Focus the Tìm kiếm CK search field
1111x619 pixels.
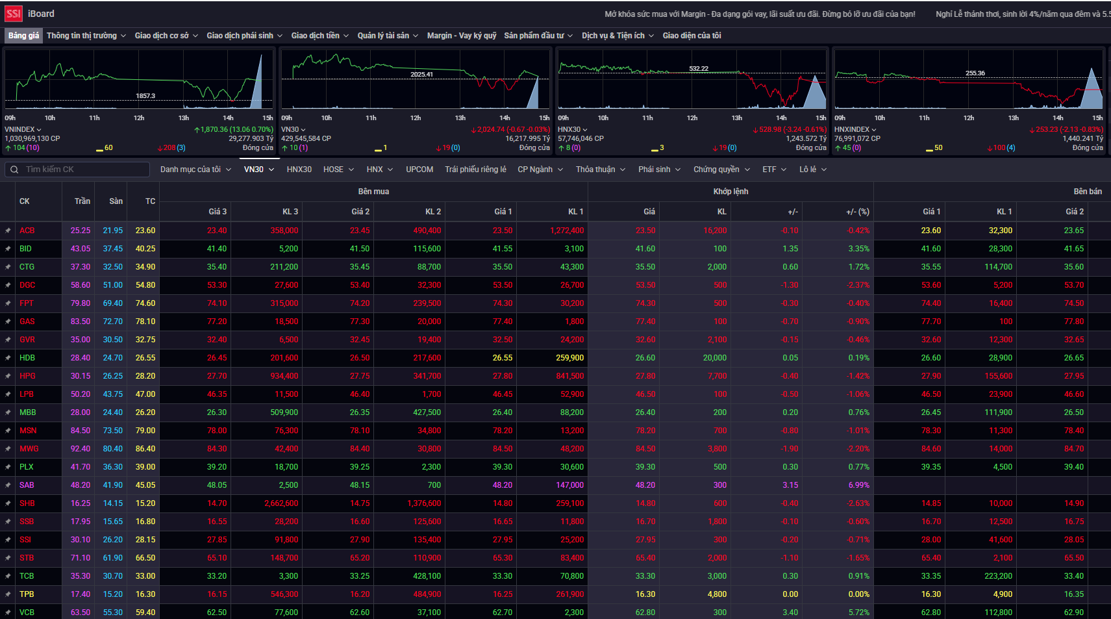click(84, 170)
